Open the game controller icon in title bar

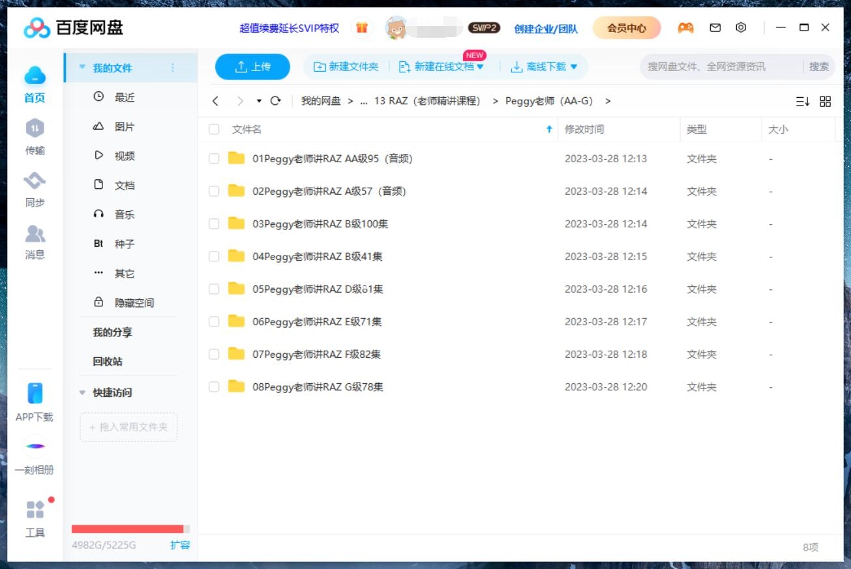coord(685,28)
